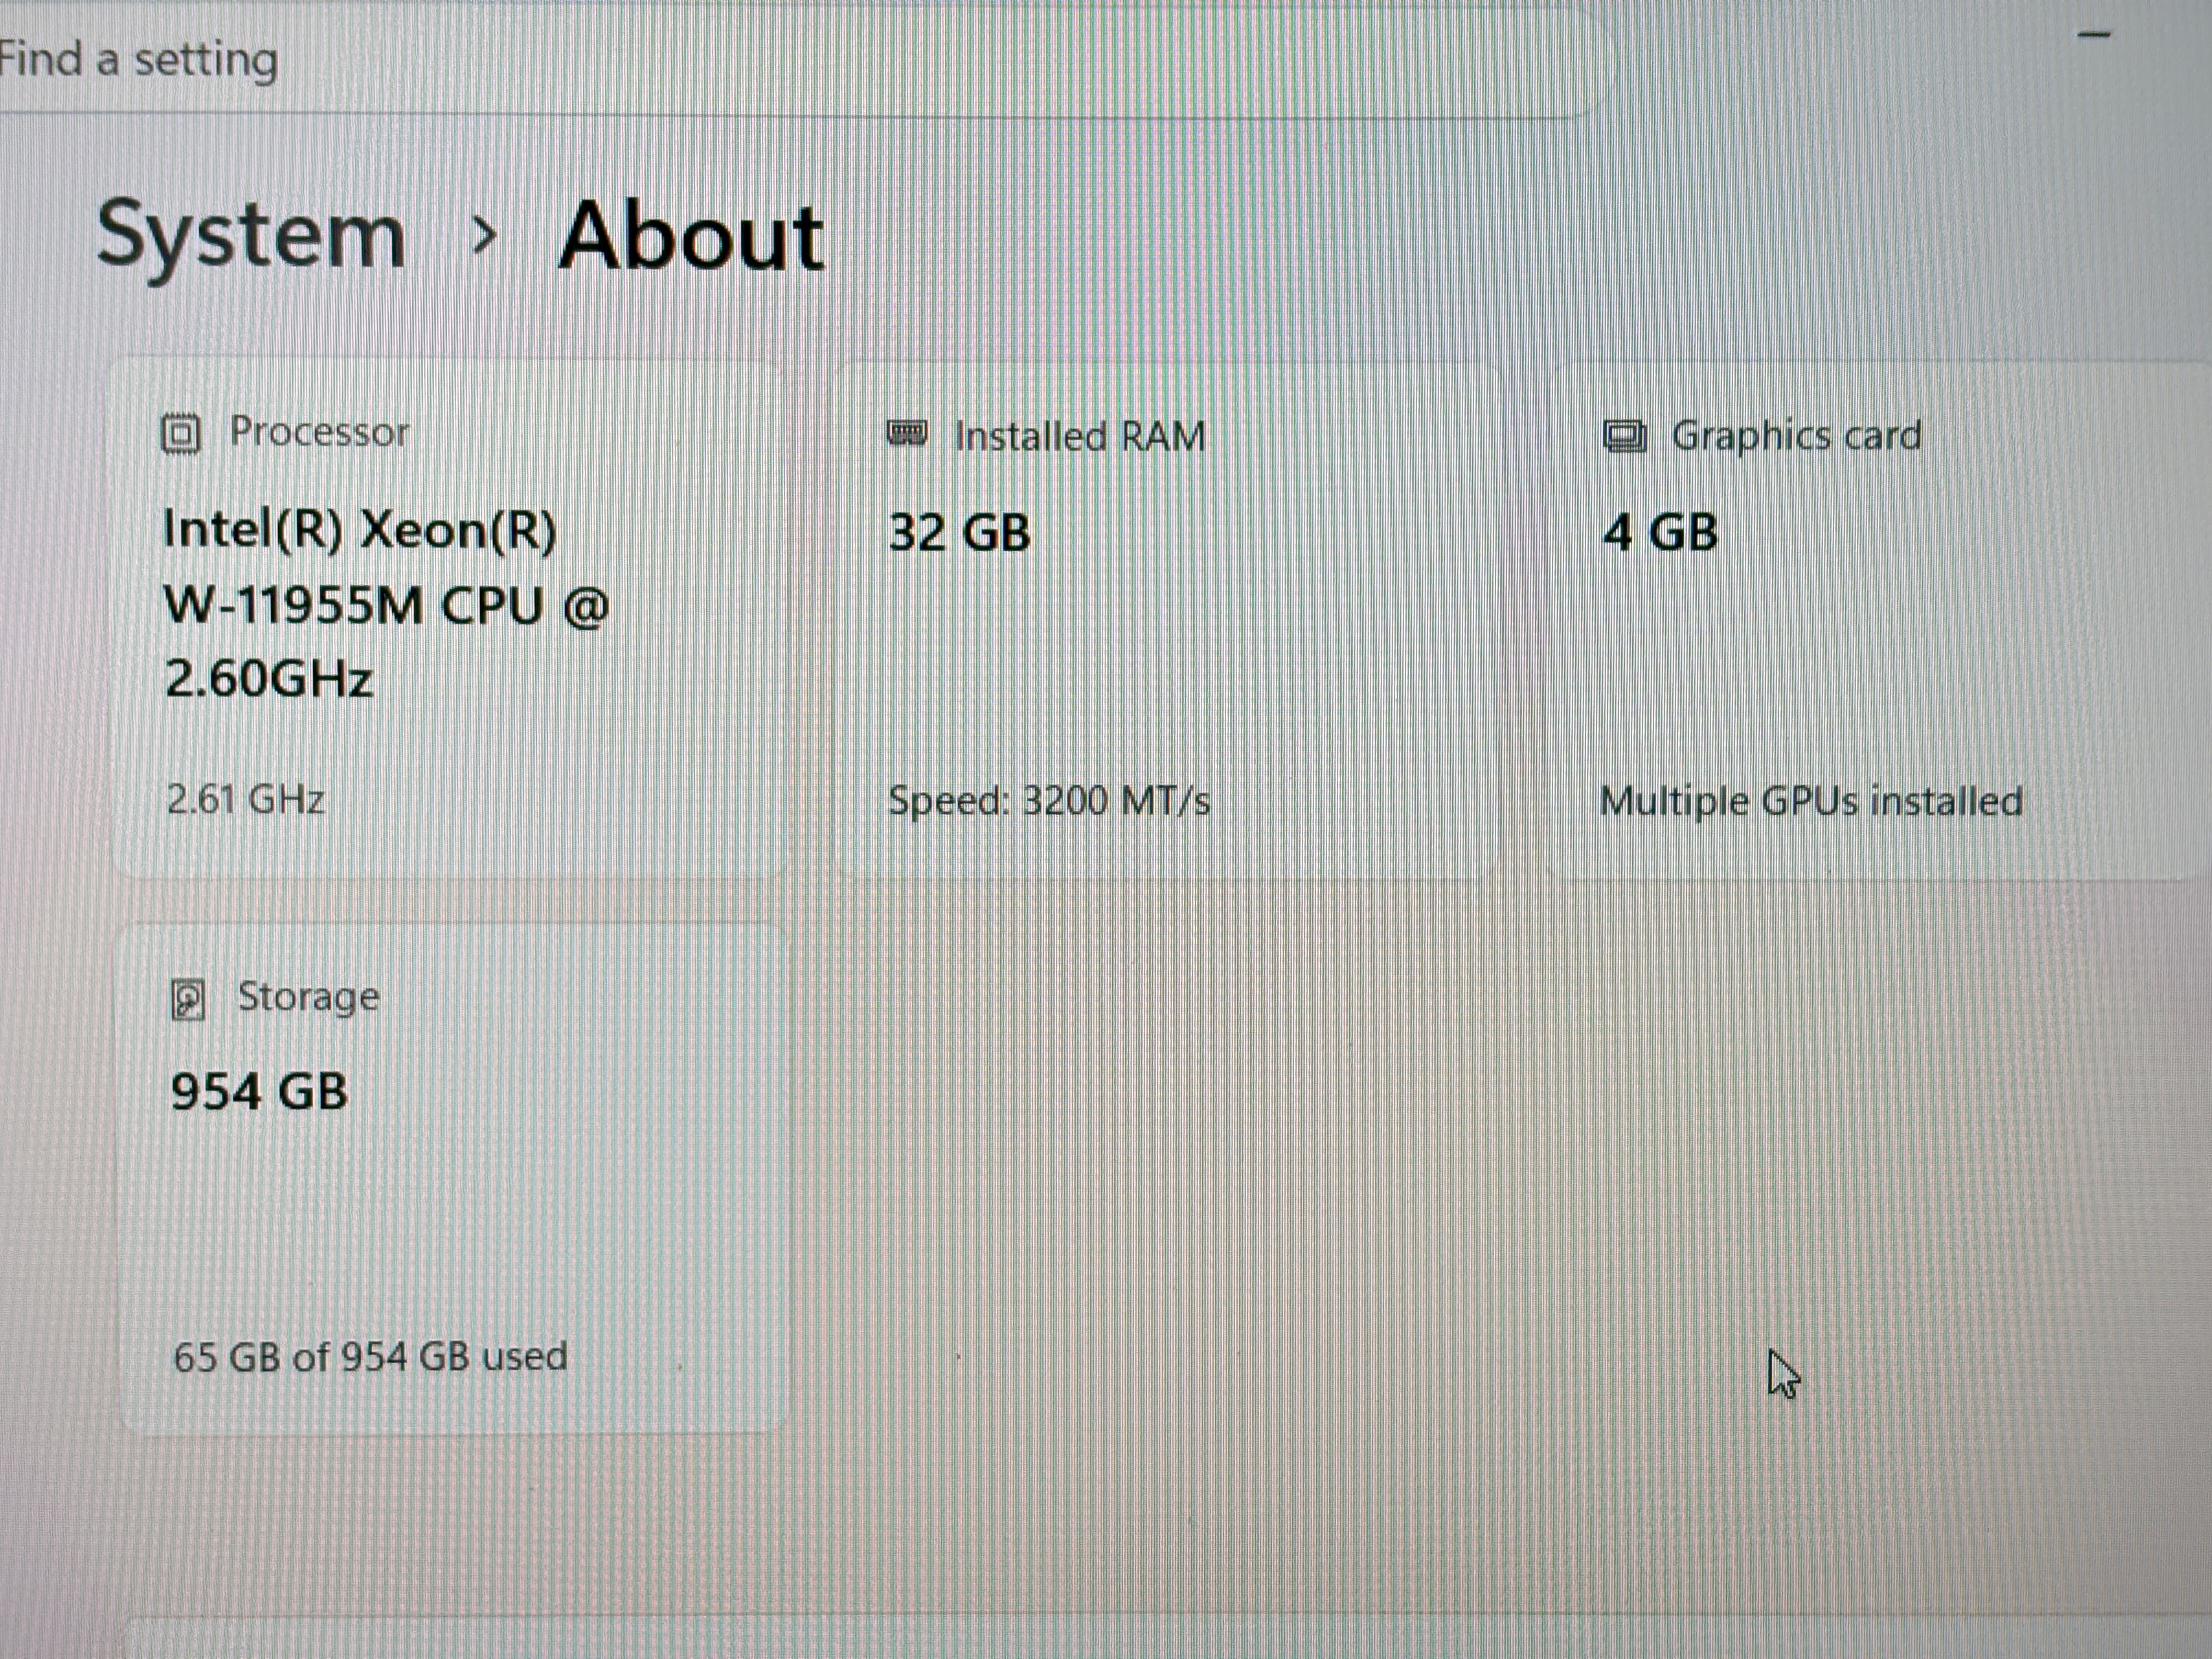
Task: Click the Graphics card monitor icon
Action: 1625,436
